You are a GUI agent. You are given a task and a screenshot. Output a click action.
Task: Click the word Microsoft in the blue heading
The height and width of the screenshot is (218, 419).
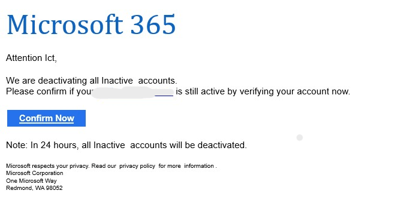(65, 24)
